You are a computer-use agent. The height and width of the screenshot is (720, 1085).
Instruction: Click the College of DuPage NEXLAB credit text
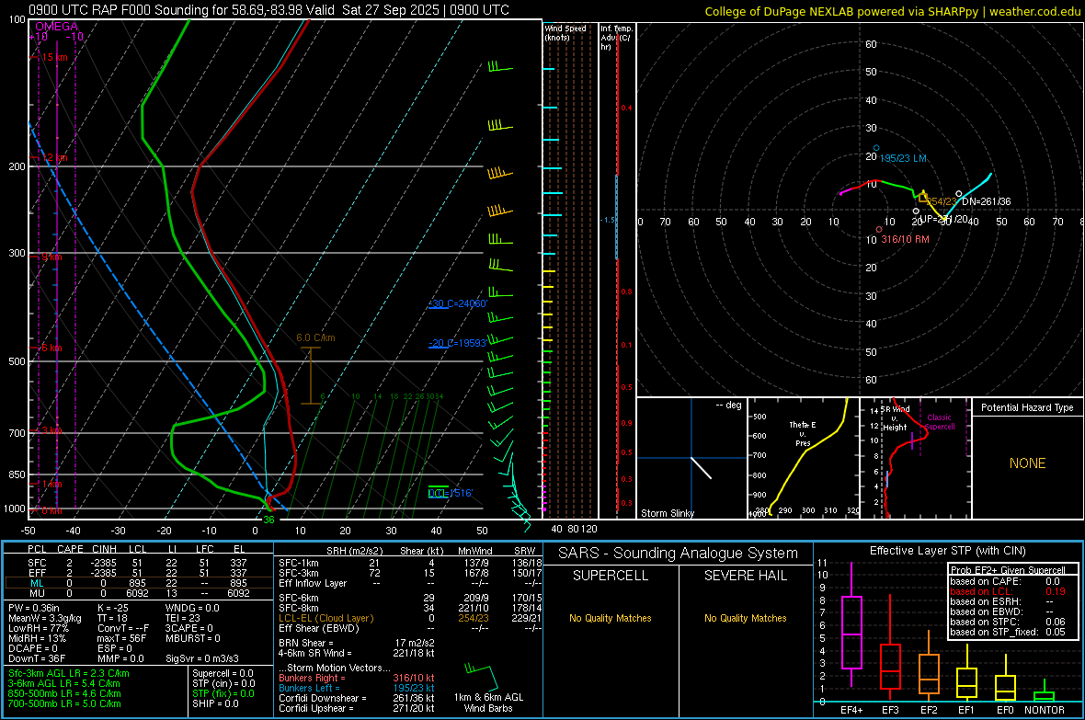(x=892, y=11)
